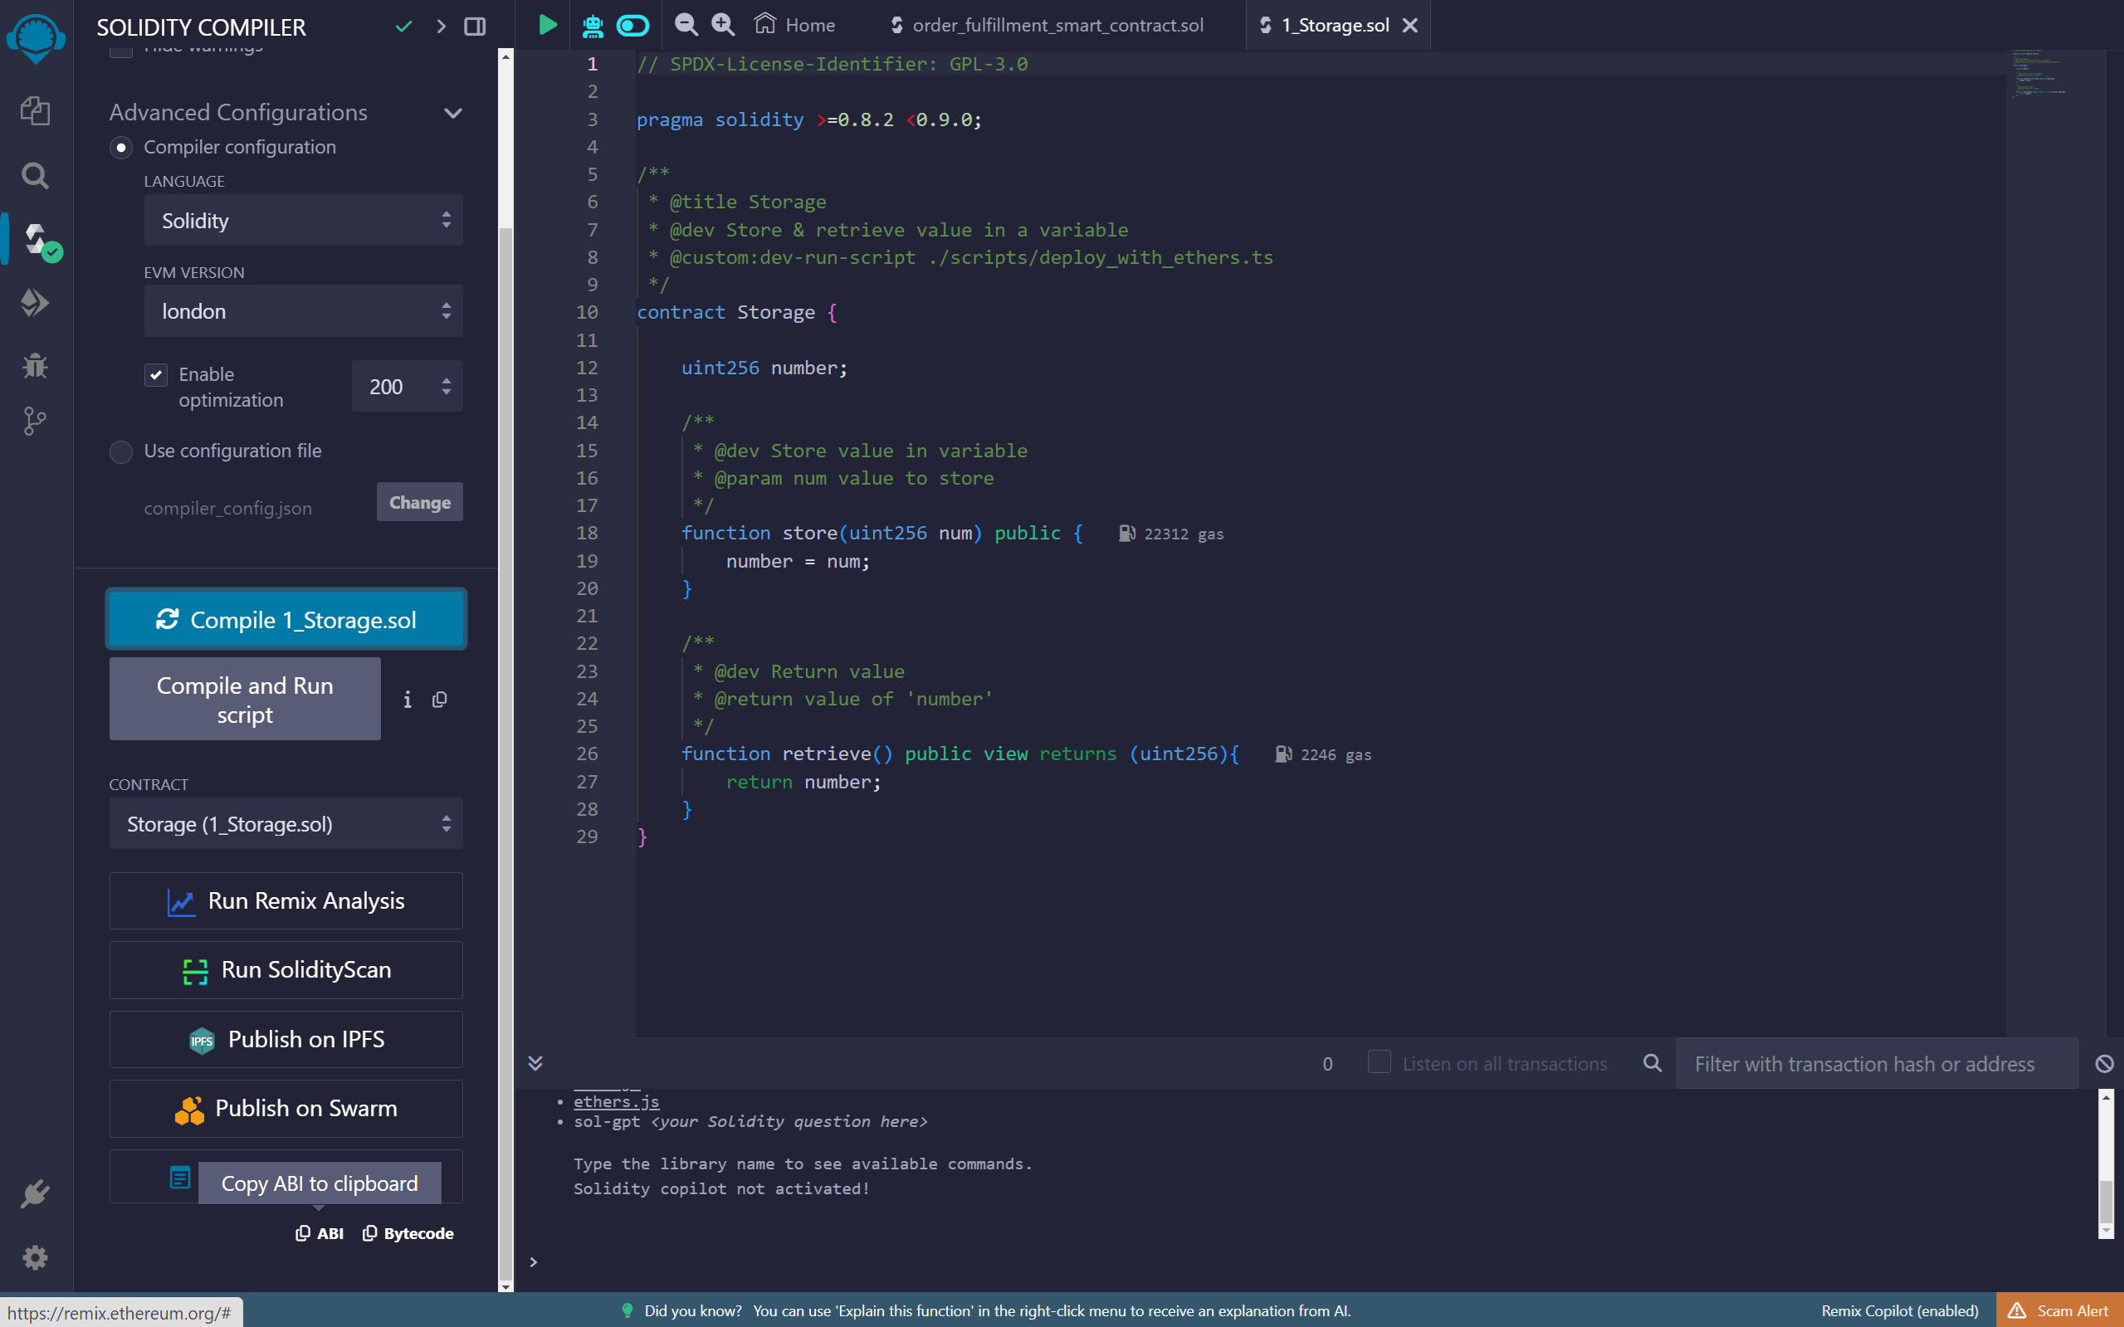The image size is (2124, 1327).
Task: Copy ABI using the small ABI icon
Action: click(x=320, y=1233)
